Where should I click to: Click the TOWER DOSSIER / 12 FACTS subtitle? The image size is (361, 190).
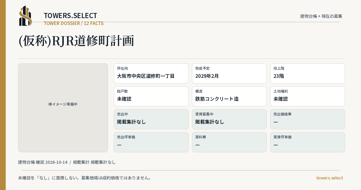coord(74,23)
